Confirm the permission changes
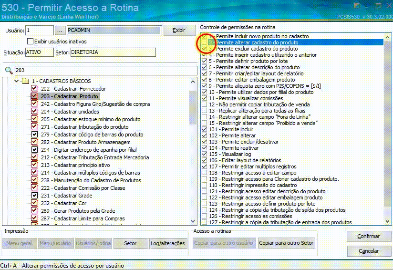 tap(369, 236)
